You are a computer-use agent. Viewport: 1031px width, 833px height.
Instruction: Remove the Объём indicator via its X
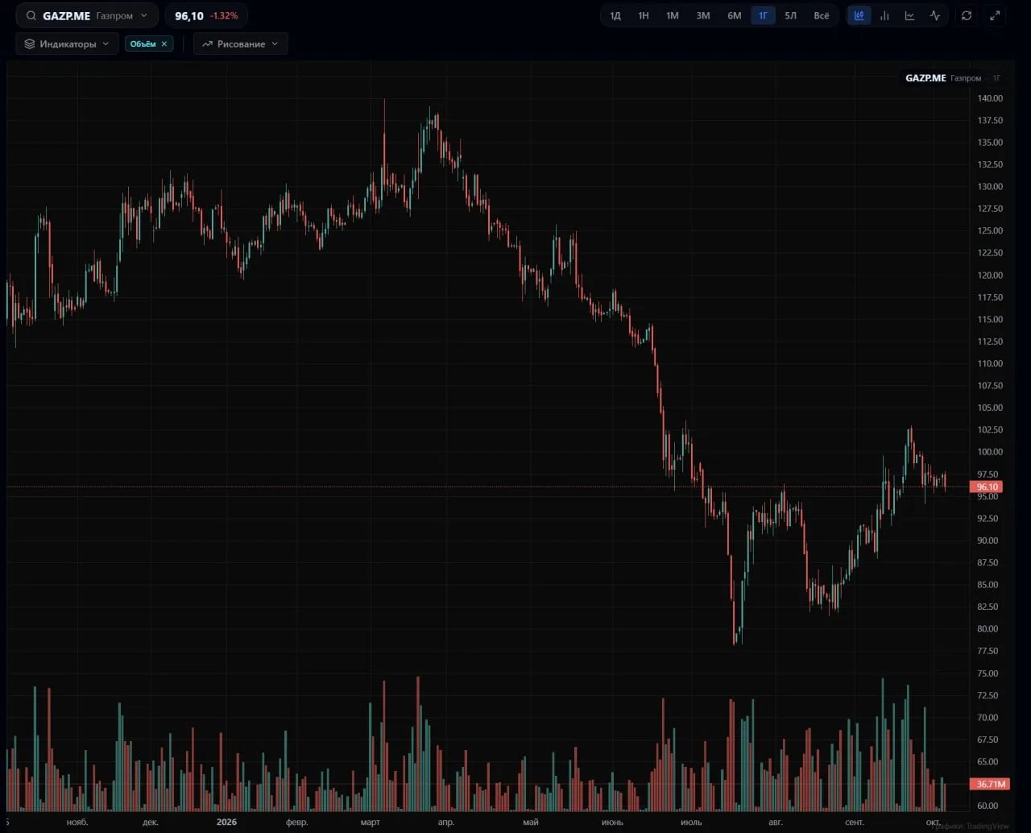point(164,44)
